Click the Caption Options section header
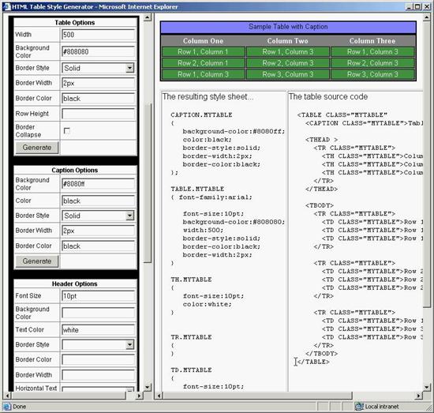Image resolution: width=434 pixels, height=413 pixels. pos(75,171)
